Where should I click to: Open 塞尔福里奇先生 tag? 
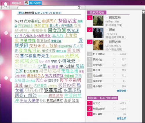point(35,56)
